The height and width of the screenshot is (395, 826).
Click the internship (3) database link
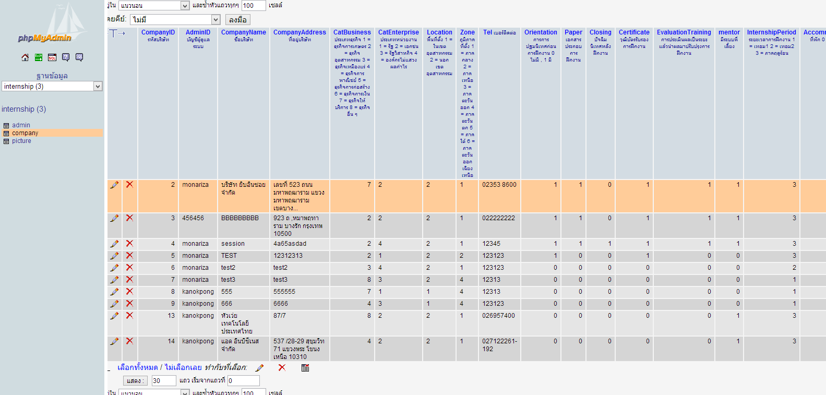tap(23, 109)
